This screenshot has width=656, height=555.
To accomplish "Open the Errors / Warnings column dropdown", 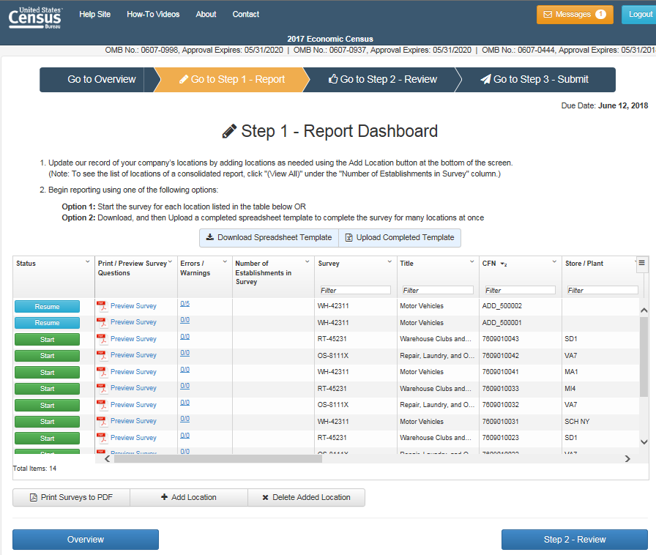I will 225,261.
